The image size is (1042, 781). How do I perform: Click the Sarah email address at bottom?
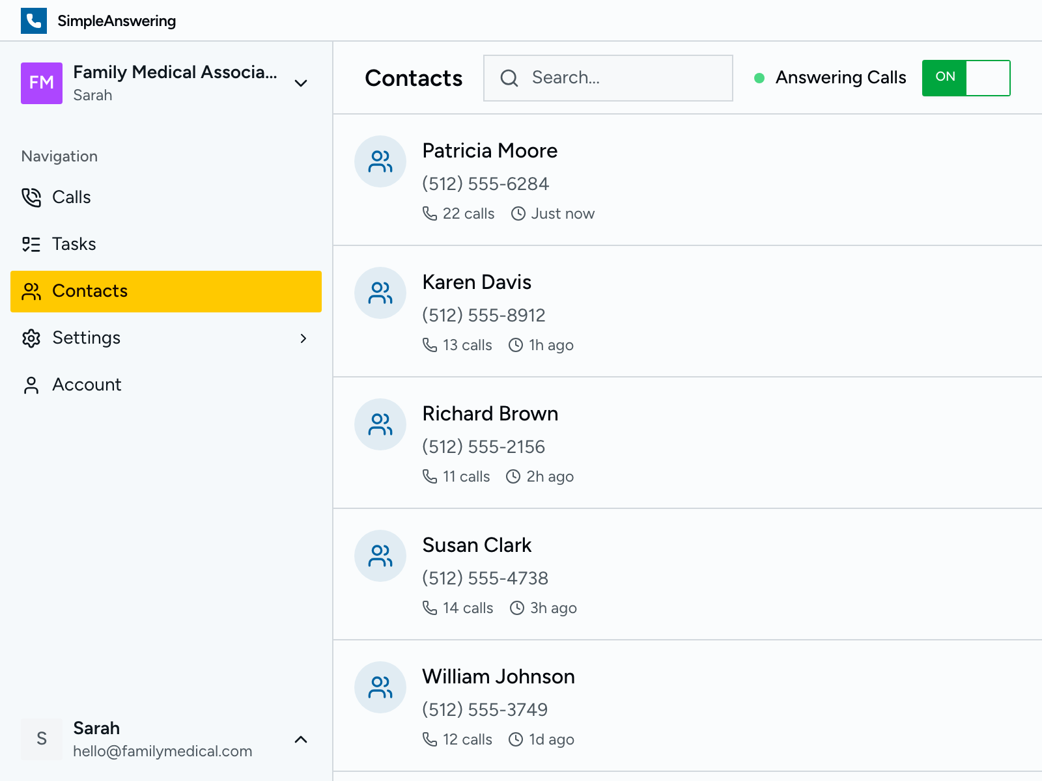[x=162, y=751]
